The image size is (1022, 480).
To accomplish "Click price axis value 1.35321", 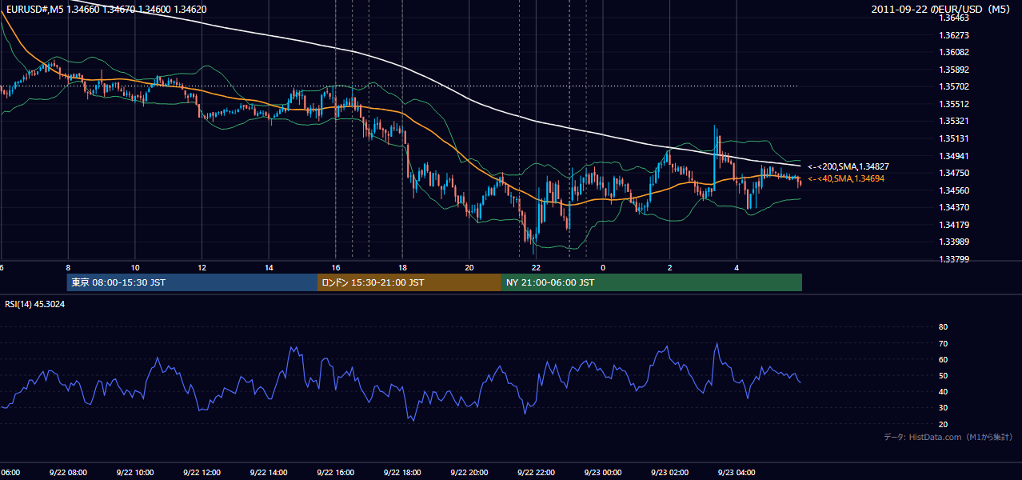I will [954, 122].
